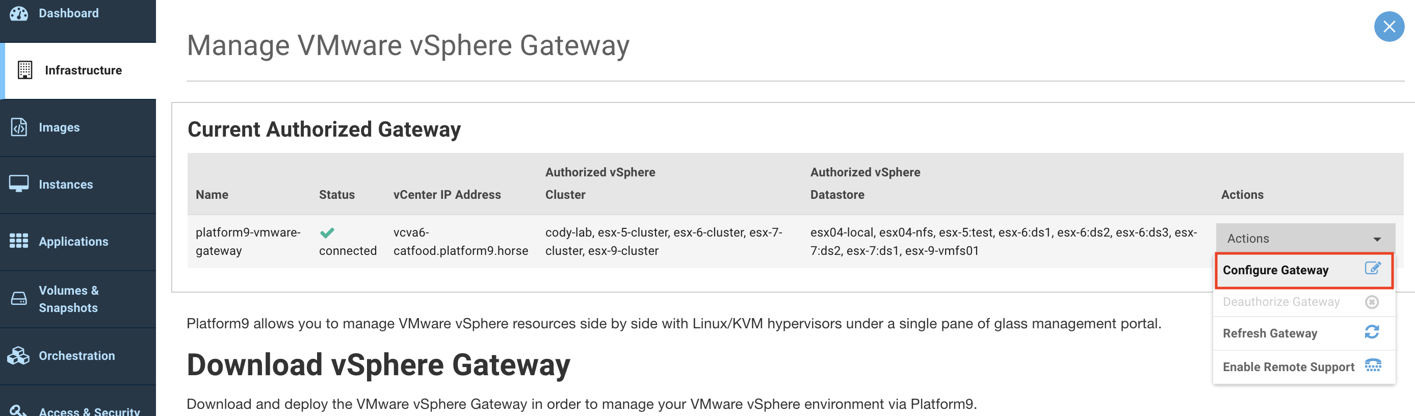The height and width of the screenshot is (416, 1415).
Task: Go to Access & Security section
Action: coord(89,410)
